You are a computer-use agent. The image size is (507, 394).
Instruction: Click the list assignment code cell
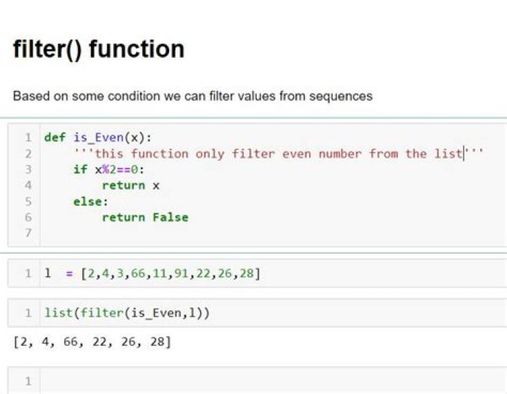coord(152,273)
